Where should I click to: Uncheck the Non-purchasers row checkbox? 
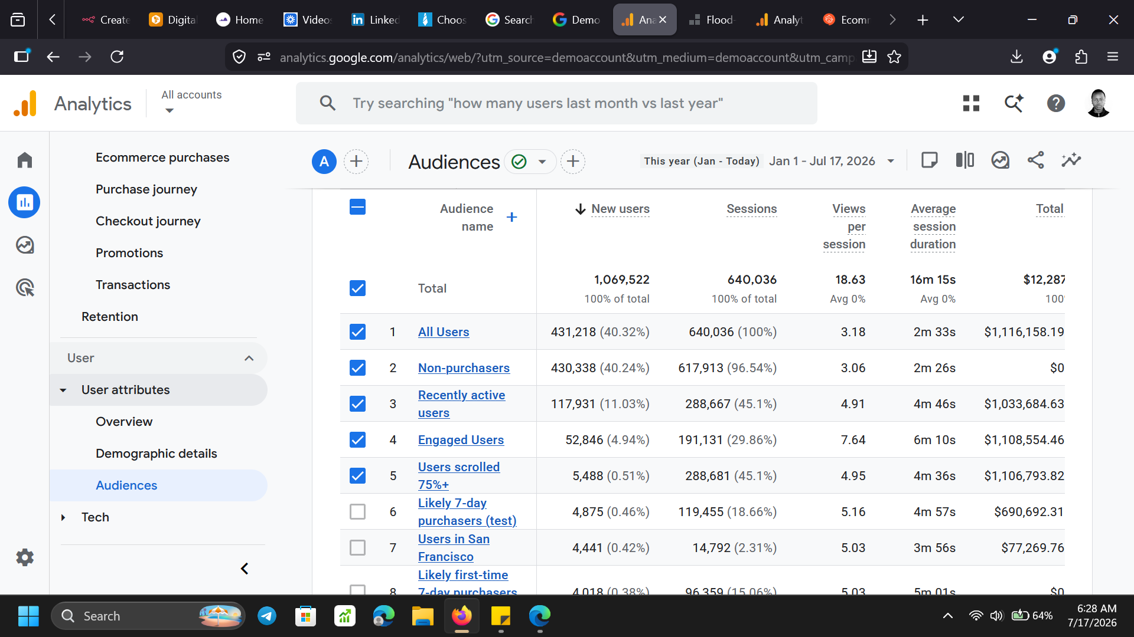click(357, 367)
